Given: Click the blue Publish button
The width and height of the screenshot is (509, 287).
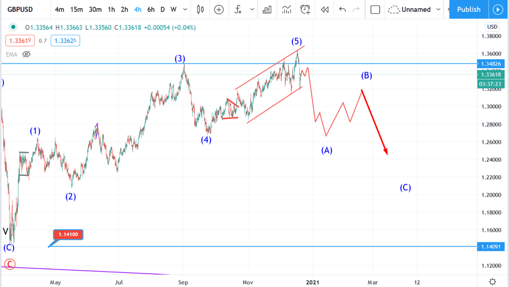Looking at the screenshot, I should pos(469,9).
